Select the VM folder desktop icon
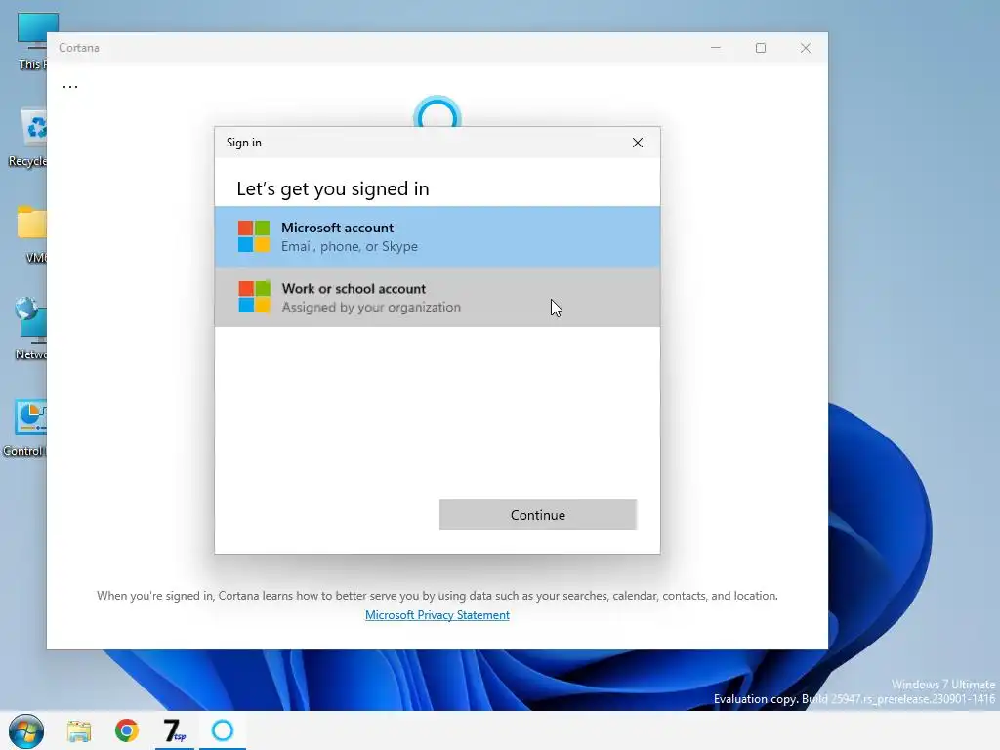The width and height of the screenshot is (1000, 750). point(32,233)
